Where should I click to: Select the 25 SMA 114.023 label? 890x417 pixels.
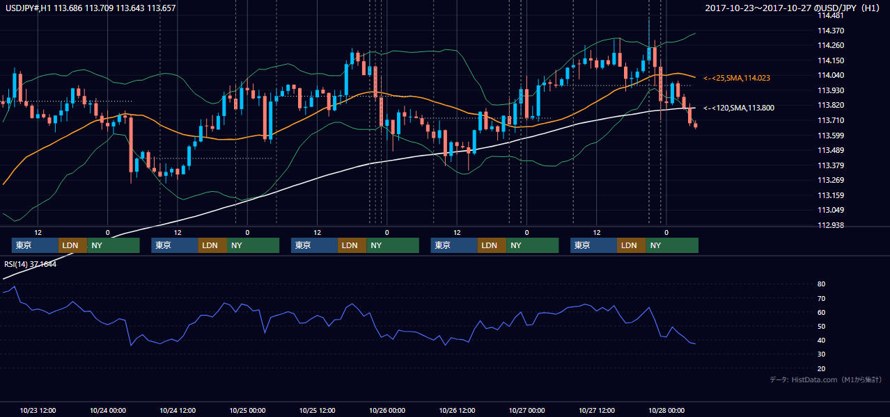[737, 78]
